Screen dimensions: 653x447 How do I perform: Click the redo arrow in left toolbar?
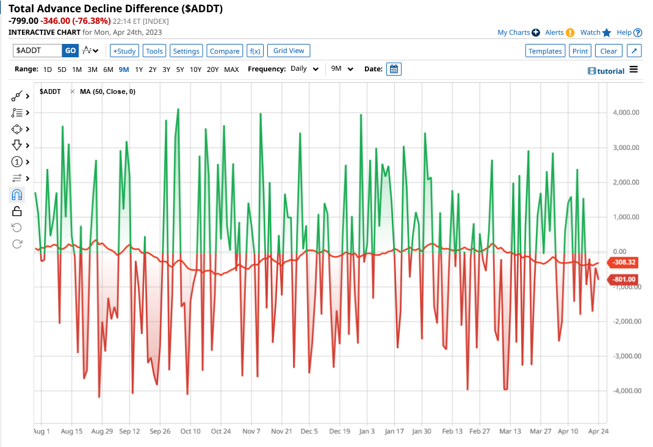pyautogui.click(x=17, y=244)
